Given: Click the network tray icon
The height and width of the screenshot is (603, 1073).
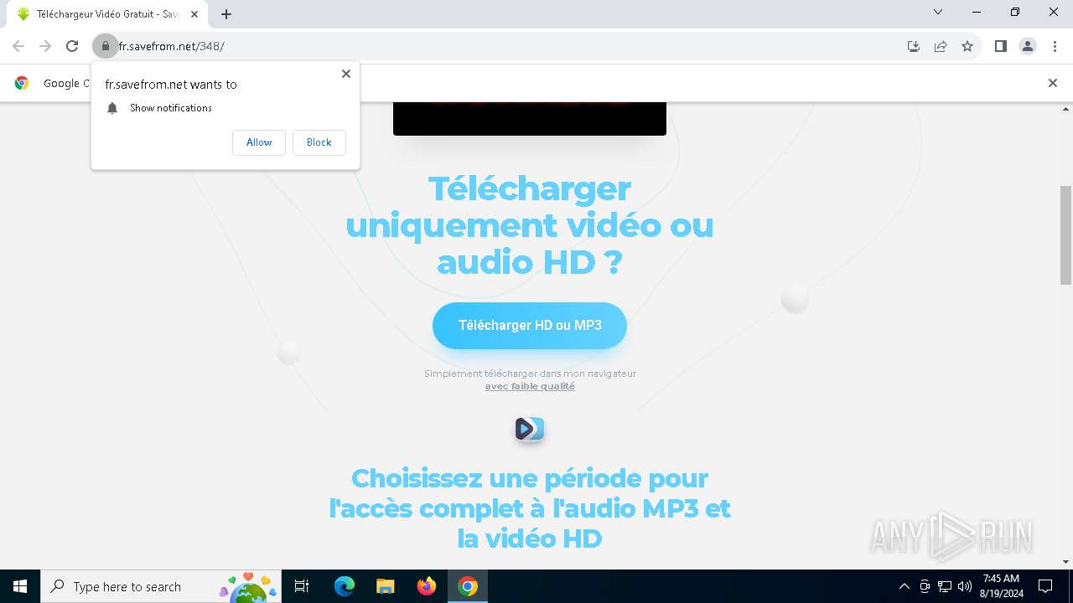Looking at the screenshot, I should coord(945,586).
